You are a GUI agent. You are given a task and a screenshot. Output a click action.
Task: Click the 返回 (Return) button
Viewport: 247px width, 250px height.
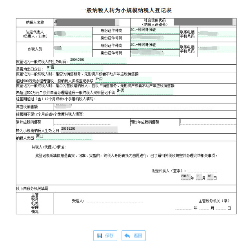tap(133, 236)
